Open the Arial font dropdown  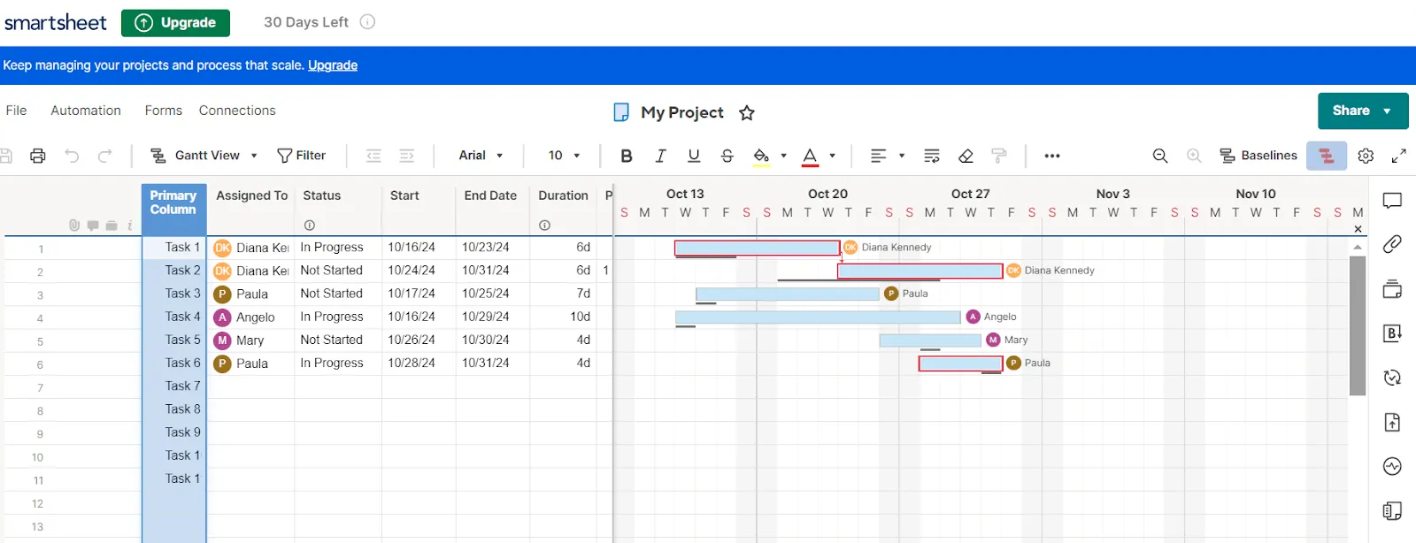point(481,156)
